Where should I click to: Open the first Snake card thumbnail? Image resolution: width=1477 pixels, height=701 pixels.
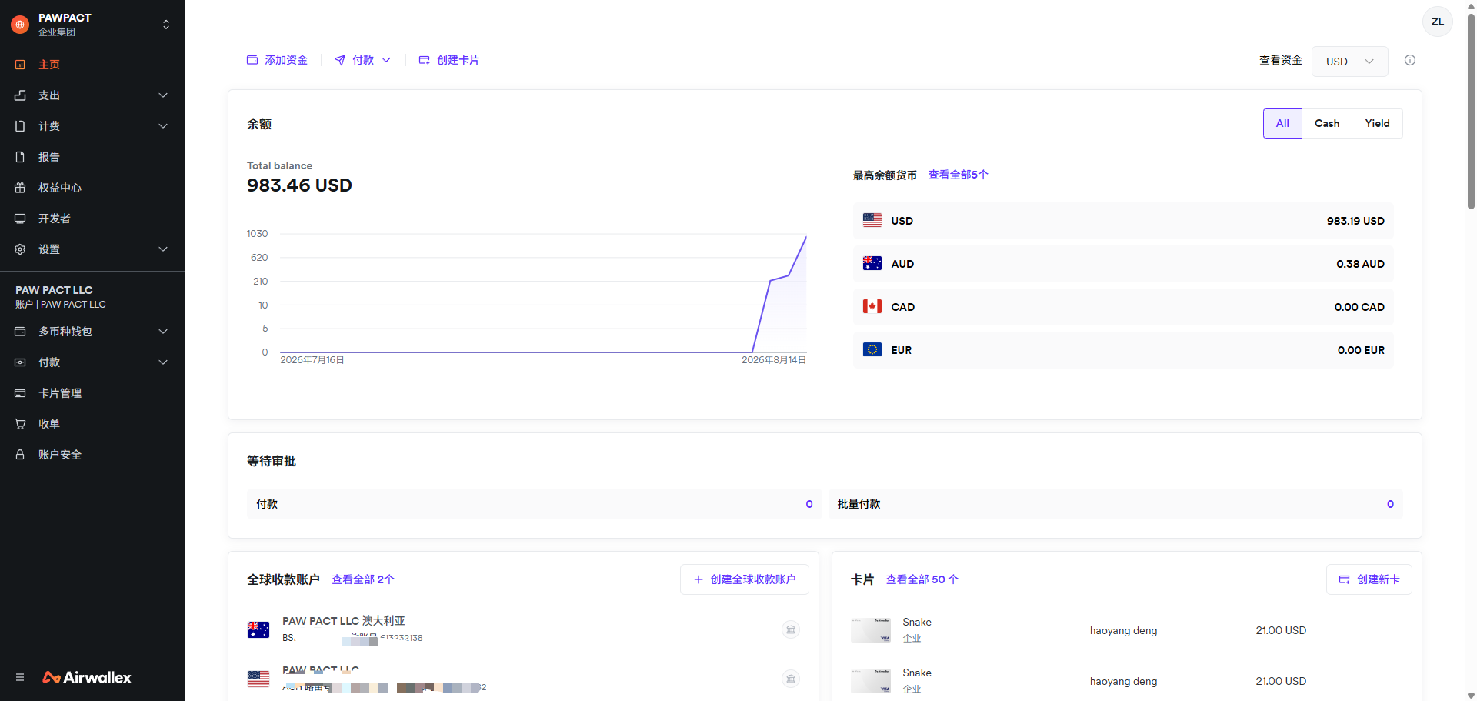coord(871,629)
